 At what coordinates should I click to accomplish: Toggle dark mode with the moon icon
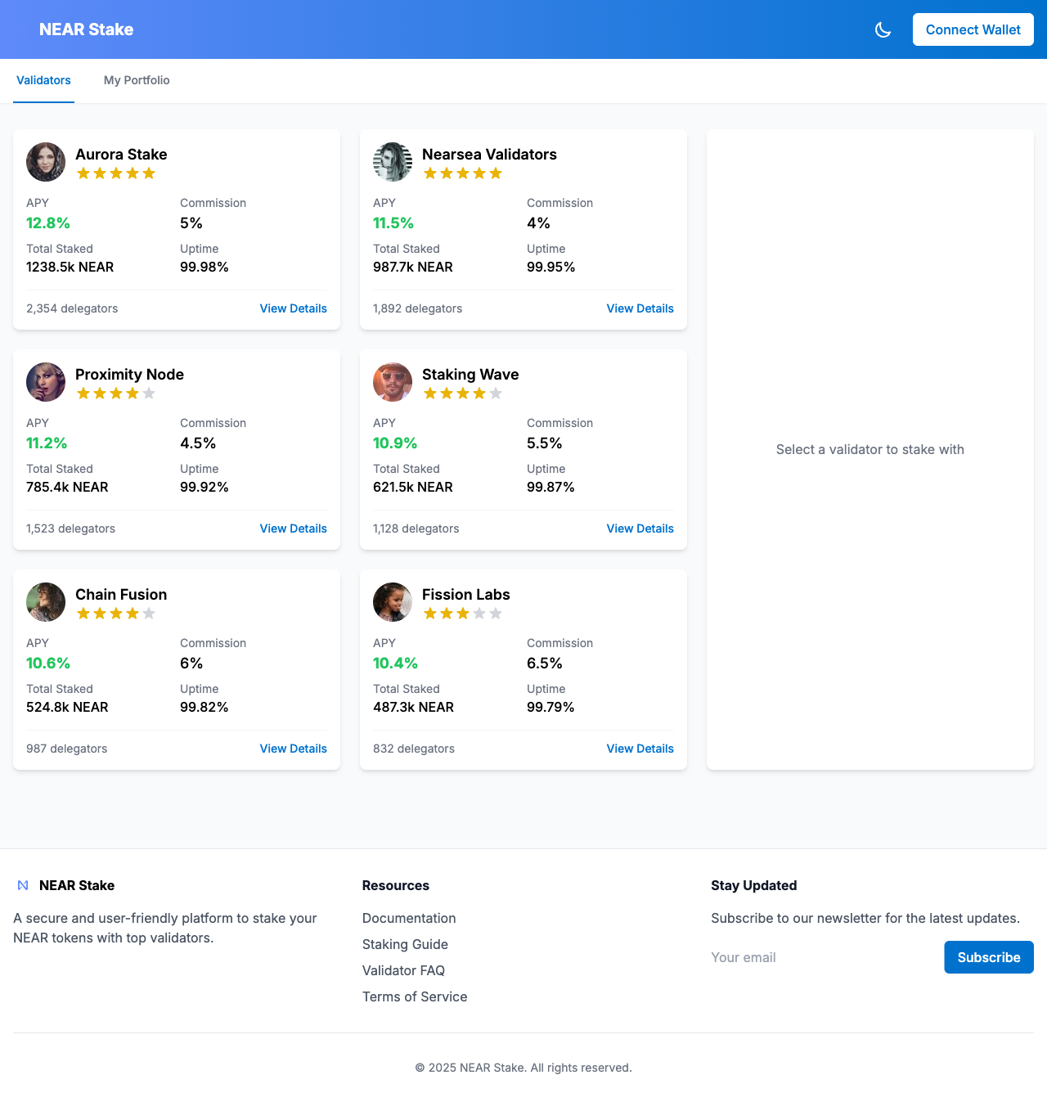(883, 29)
